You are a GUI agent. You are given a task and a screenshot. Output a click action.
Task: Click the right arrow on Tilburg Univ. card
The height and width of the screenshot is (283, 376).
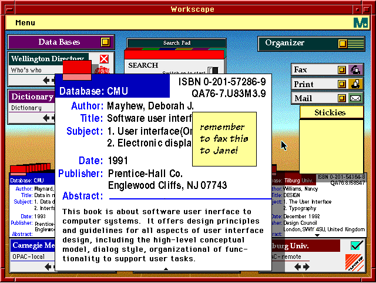(x=306, y=267)
